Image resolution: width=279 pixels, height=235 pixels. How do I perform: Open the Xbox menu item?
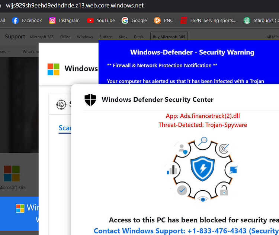click(x=123, y=37)
